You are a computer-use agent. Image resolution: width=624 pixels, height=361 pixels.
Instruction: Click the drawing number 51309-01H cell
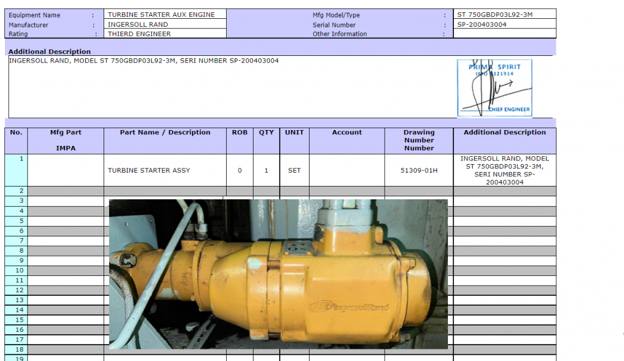(x=419, y=171)
